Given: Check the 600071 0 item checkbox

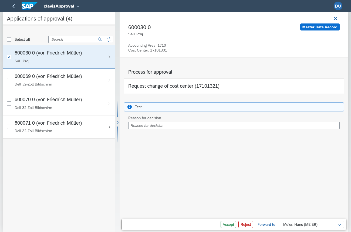Looking at the screenshot, I should point(9,127).
